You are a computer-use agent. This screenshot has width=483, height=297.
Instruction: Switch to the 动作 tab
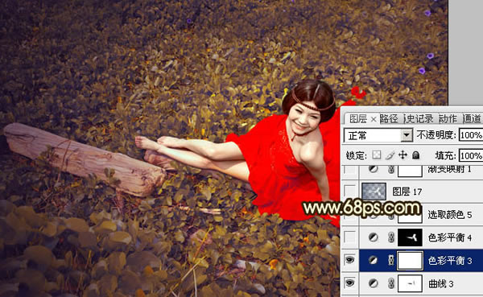point(448,118)
